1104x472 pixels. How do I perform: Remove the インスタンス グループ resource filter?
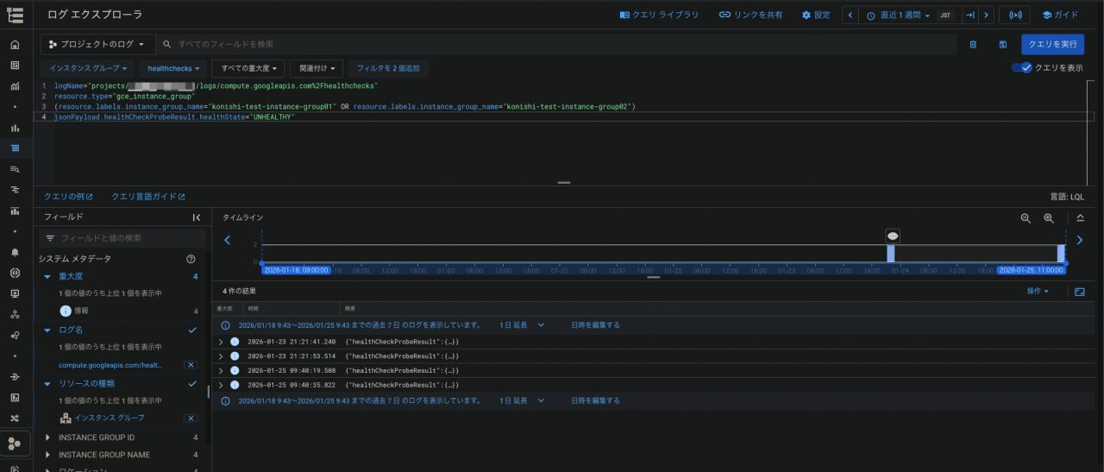(x=191, y=418)
